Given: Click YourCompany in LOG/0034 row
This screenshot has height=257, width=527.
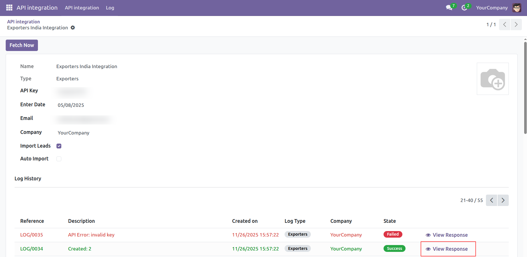Looking at the screenshot, I should coord(346,249).
